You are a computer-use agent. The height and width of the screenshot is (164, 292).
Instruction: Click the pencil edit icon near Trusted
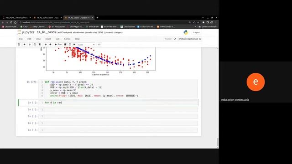click(x=175, y=39)
